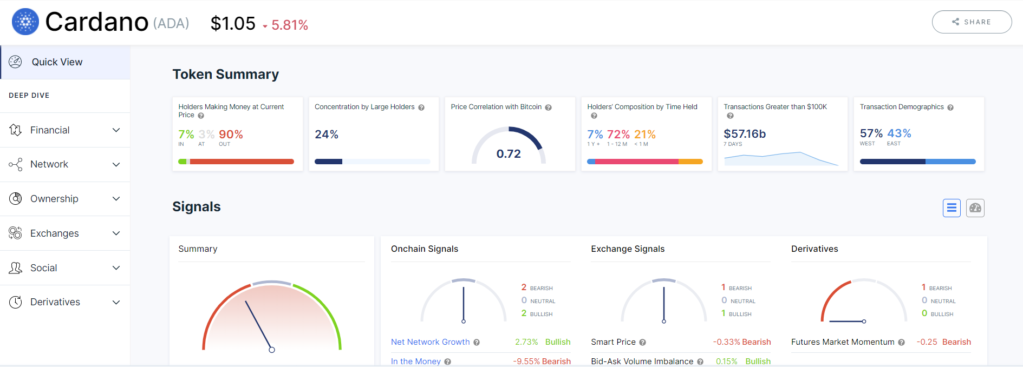This screenshot has width=1023, height=375.
Task: Click help icon next to Smart Price
Action: 643,343
